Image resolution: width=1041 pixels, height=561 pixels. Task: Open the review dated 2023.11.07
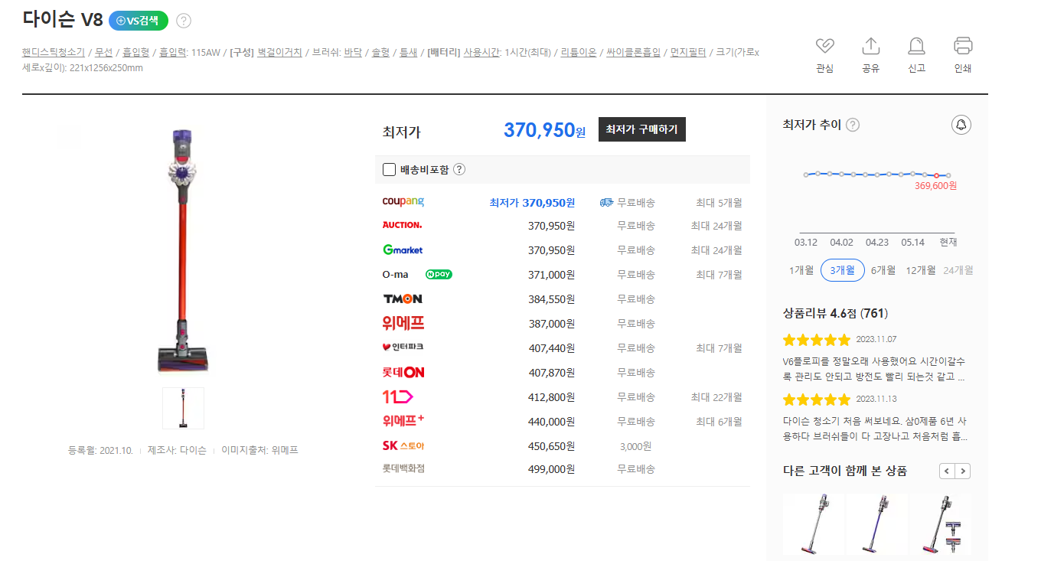pyautogui.click(x=873, y=367)
